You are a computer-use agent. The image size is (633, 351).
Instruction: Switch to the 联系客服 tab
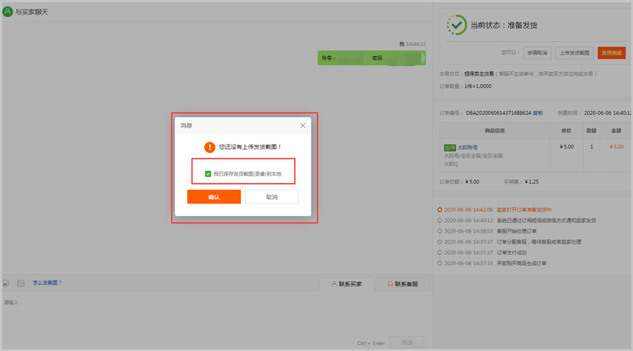coord(403,284)
